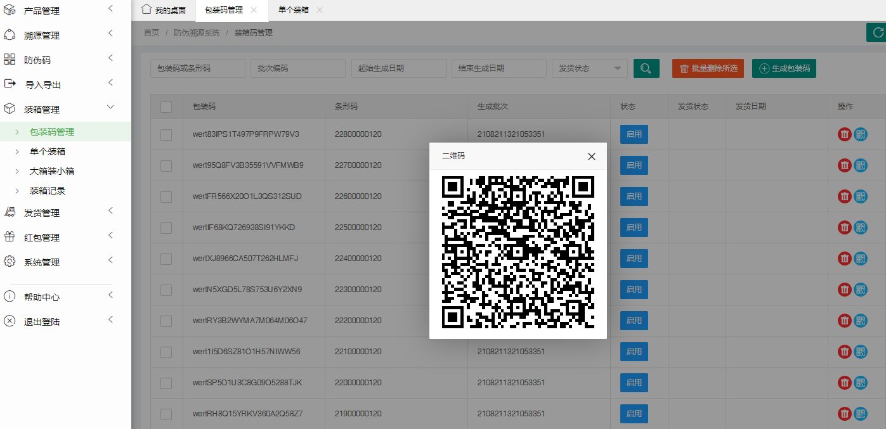Image resolution: width=886 pixels, height=429 pixels.
Task: Switch to the 单个装箱 tab
Action: coord(293,10)
